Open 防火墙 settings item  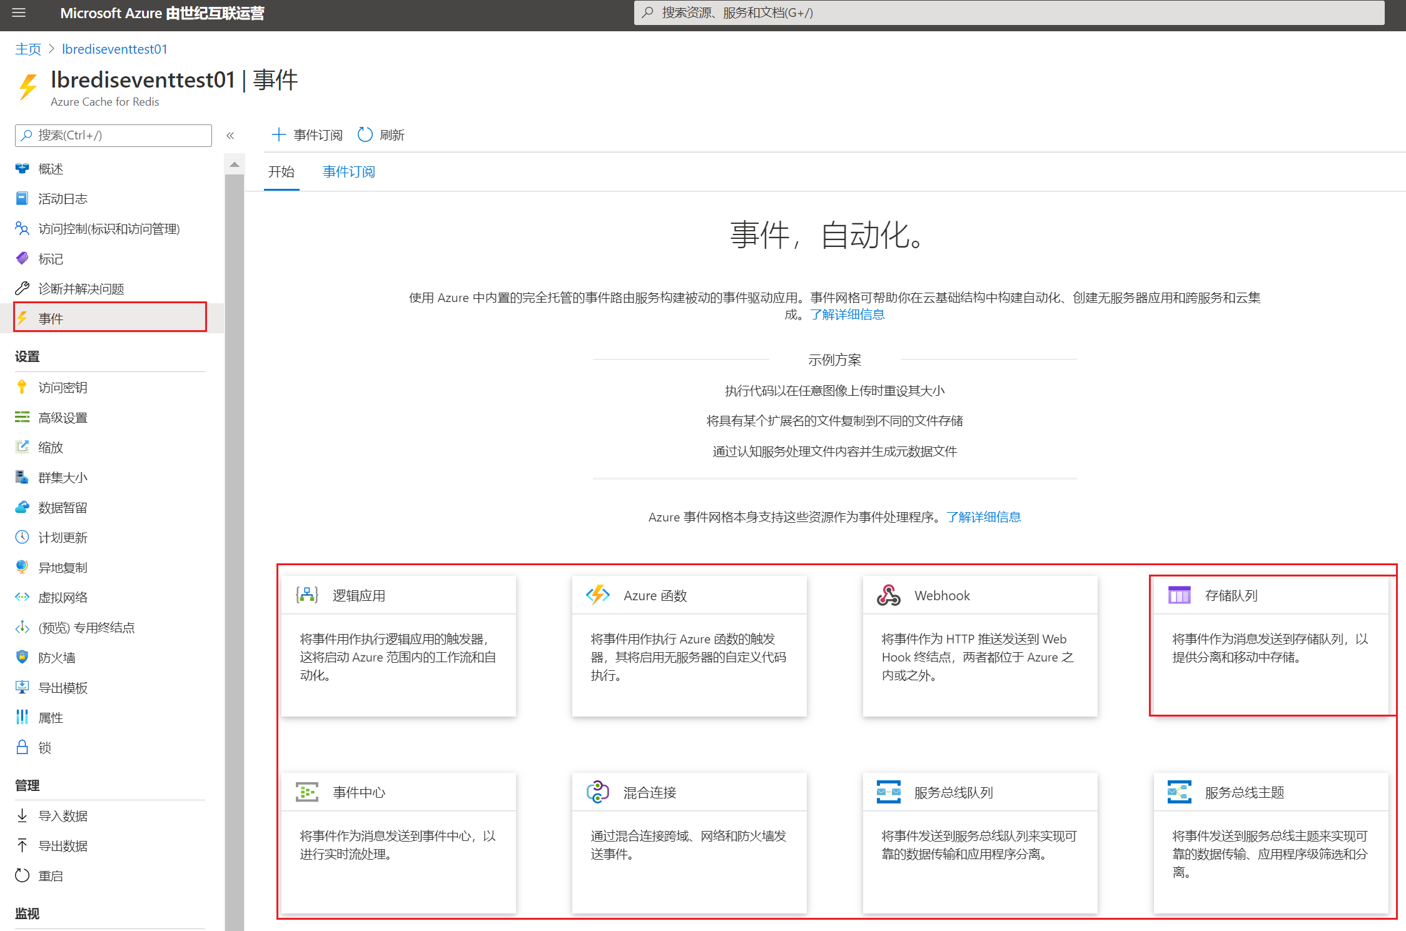coord(56,658)
